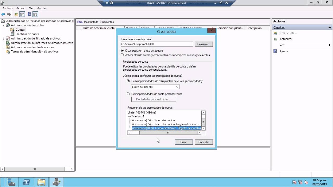Open the Límite de 100 MB template dropdown
This screenshot has width=333, height=187.
155,87
